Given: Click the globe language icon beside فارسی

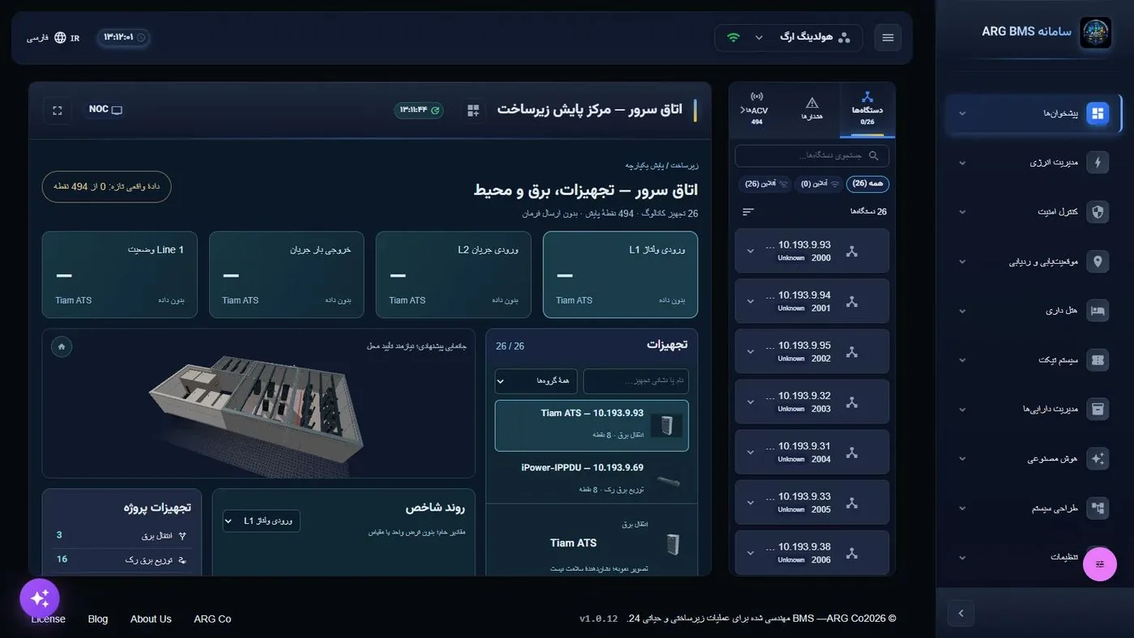Looking at the screenshot, I should click(x=60, y=37).
